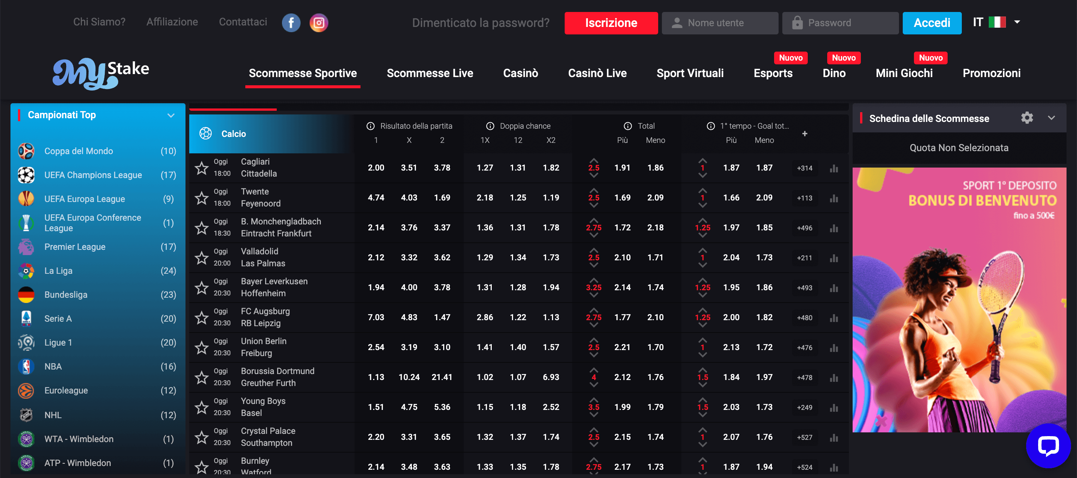Open Coppa del Mondo league icon
1077x478 pixels.
pyautogui.click(x=26, y=151)
